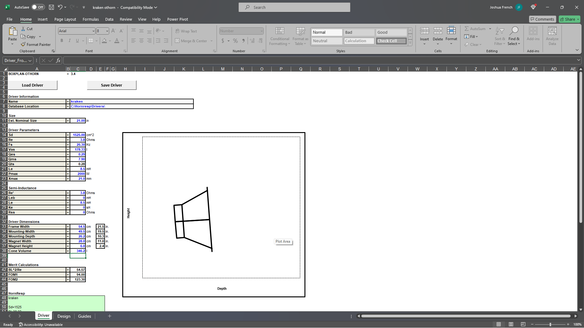Open the File menu

pyautogui.click(x=9, y=19)
